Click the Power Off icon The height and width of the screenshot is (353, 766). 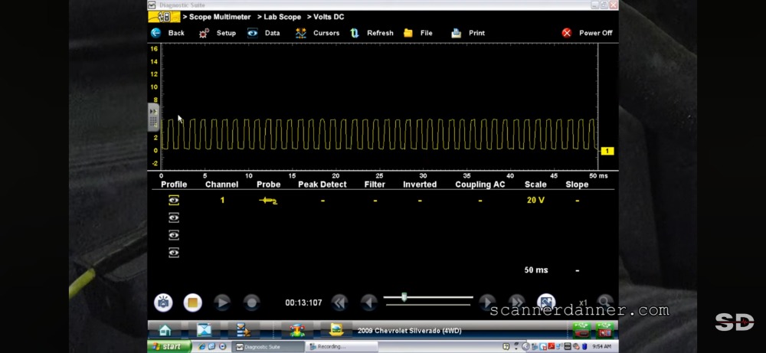click(x=567, y=33)
